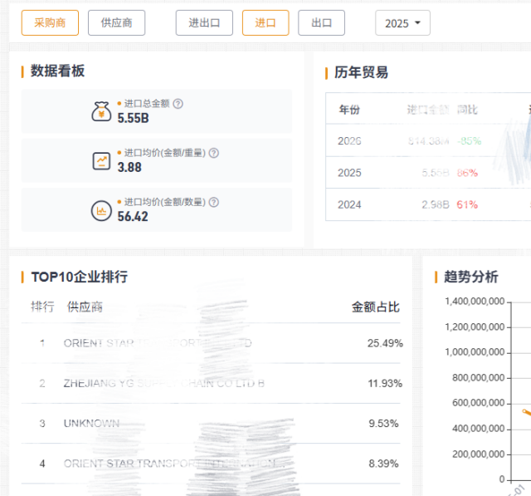Viewport: 531px width, 496px height.
Task: Select the 采购商 toggle option
Action: pyautogui.click(x=49, y=23)
